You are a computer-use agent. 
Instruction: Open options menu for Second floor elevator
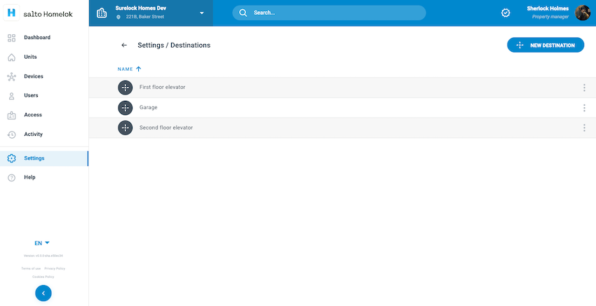[x=584, y=127]
